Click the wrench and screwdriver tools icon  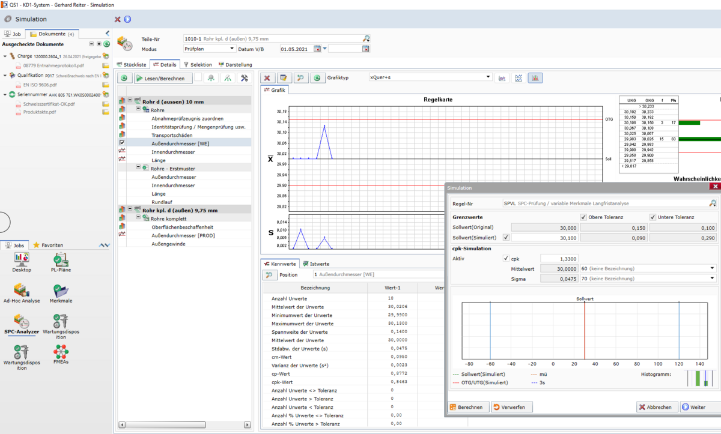pyautogui.click(x=244, y=78)
